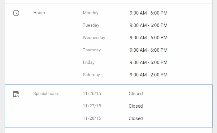This screenshot has height=133, width=217.
Task: Select Saturday's 9:00 AM - 2:00 PM hours
Action: pyautogui.click(x=149, y=75)
